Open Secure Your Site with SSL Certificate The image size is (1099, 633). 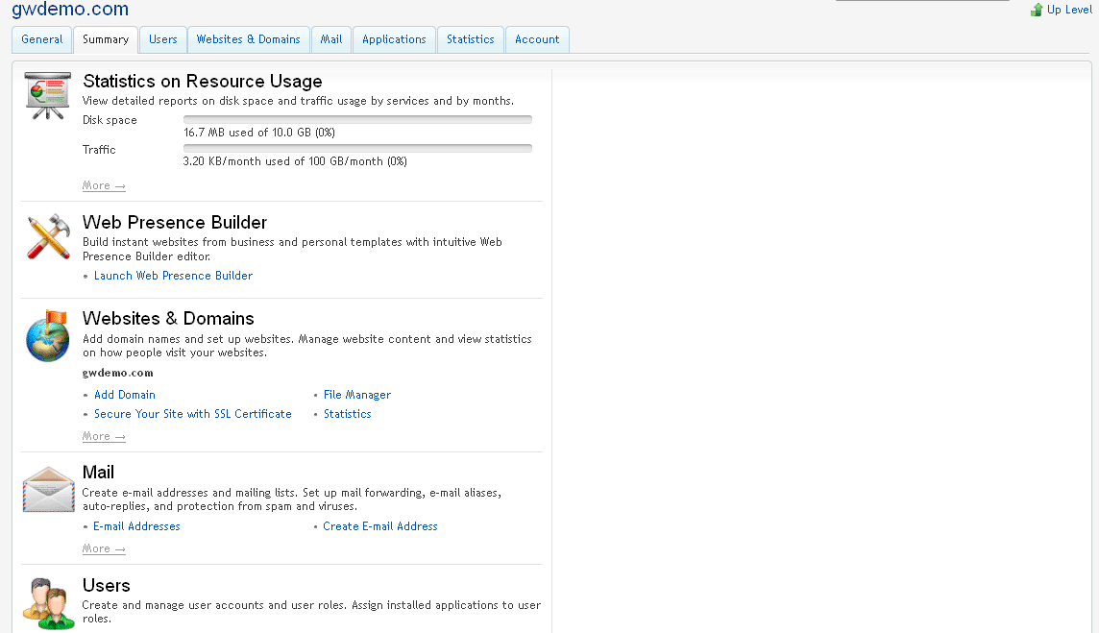pyautogui.click(x=193, y=414)
